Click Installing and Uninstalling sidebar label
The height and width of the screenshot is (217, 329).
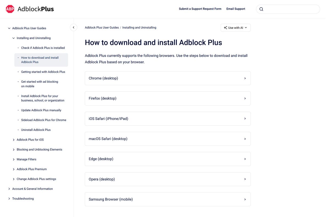coord(33,38)
